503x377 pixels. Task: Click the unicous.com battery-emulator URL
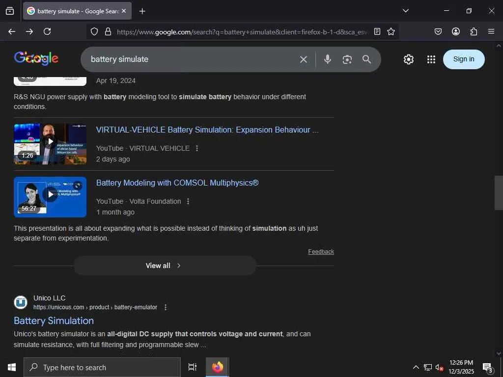point(95,307)
